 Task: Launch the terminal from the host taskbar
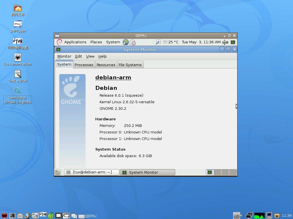(12, 216)
